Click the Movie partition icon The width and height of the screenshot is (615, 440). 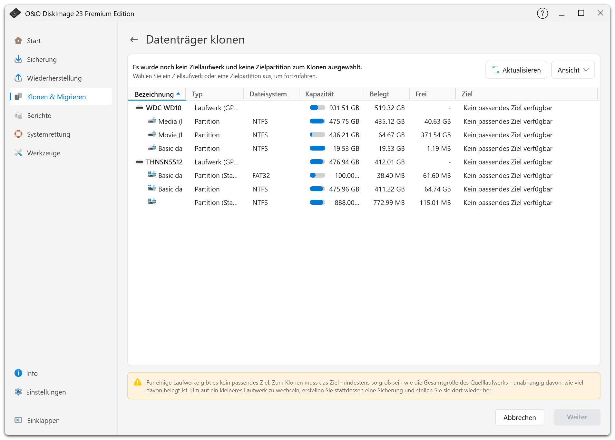[x=152, y=135]
